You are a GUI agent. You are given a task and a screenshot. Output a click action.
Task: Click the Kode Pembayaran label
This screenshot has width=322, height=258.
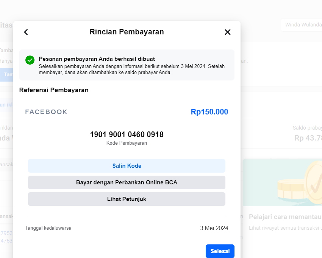(x=127, y=143)
